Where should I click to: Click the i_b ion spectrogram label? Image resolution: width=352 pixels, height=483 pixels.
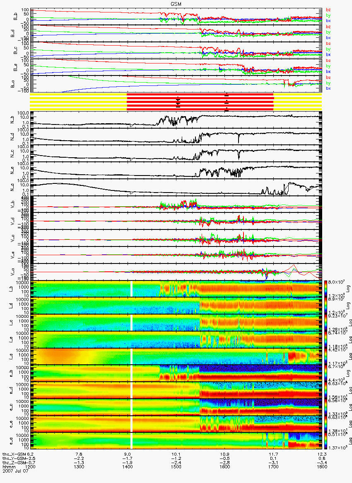pos(11,289)
